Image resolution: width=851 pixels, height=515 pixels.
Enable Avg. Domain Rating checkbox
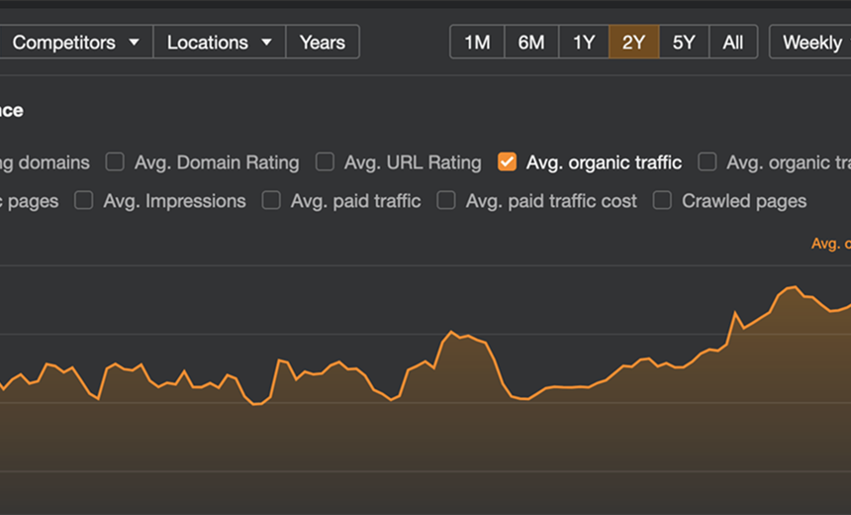(115, 161)
